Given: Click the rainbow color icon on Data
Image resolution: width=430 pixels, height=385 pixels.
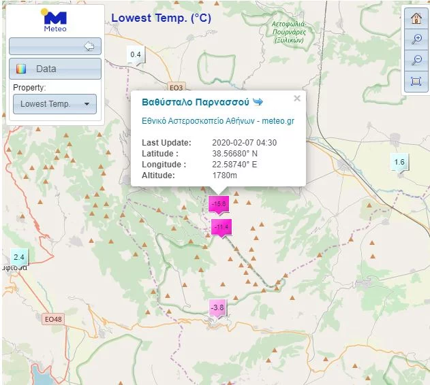Looking at the screenshot, I should tap(22, 69).
